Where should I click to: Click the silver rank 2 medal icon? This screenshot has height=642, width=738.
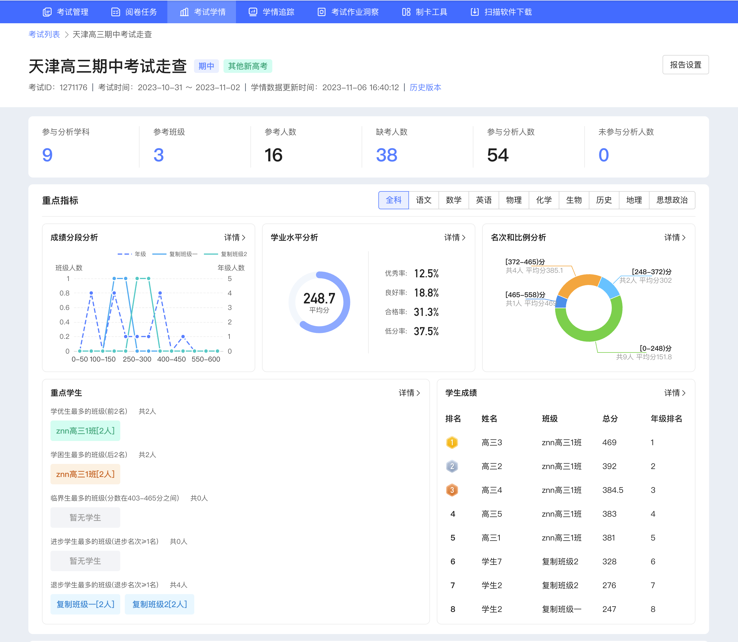[x=452, y=466]
